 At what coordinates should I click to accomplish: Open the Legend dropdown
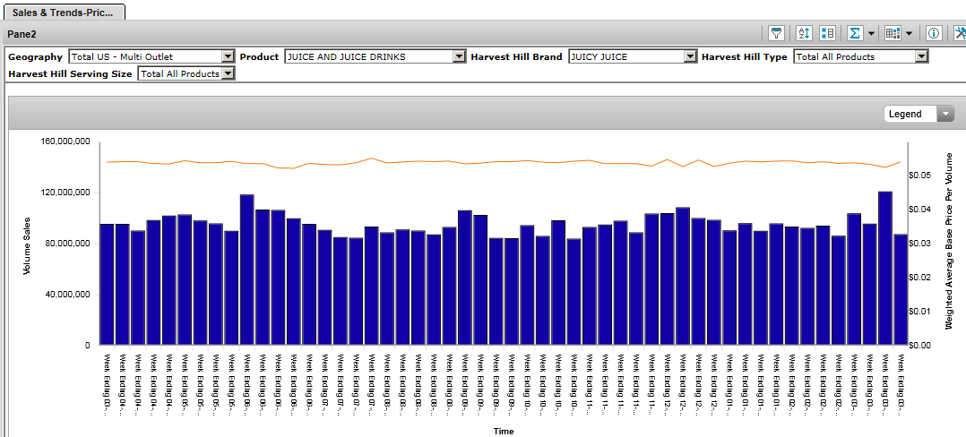point(945,114)
